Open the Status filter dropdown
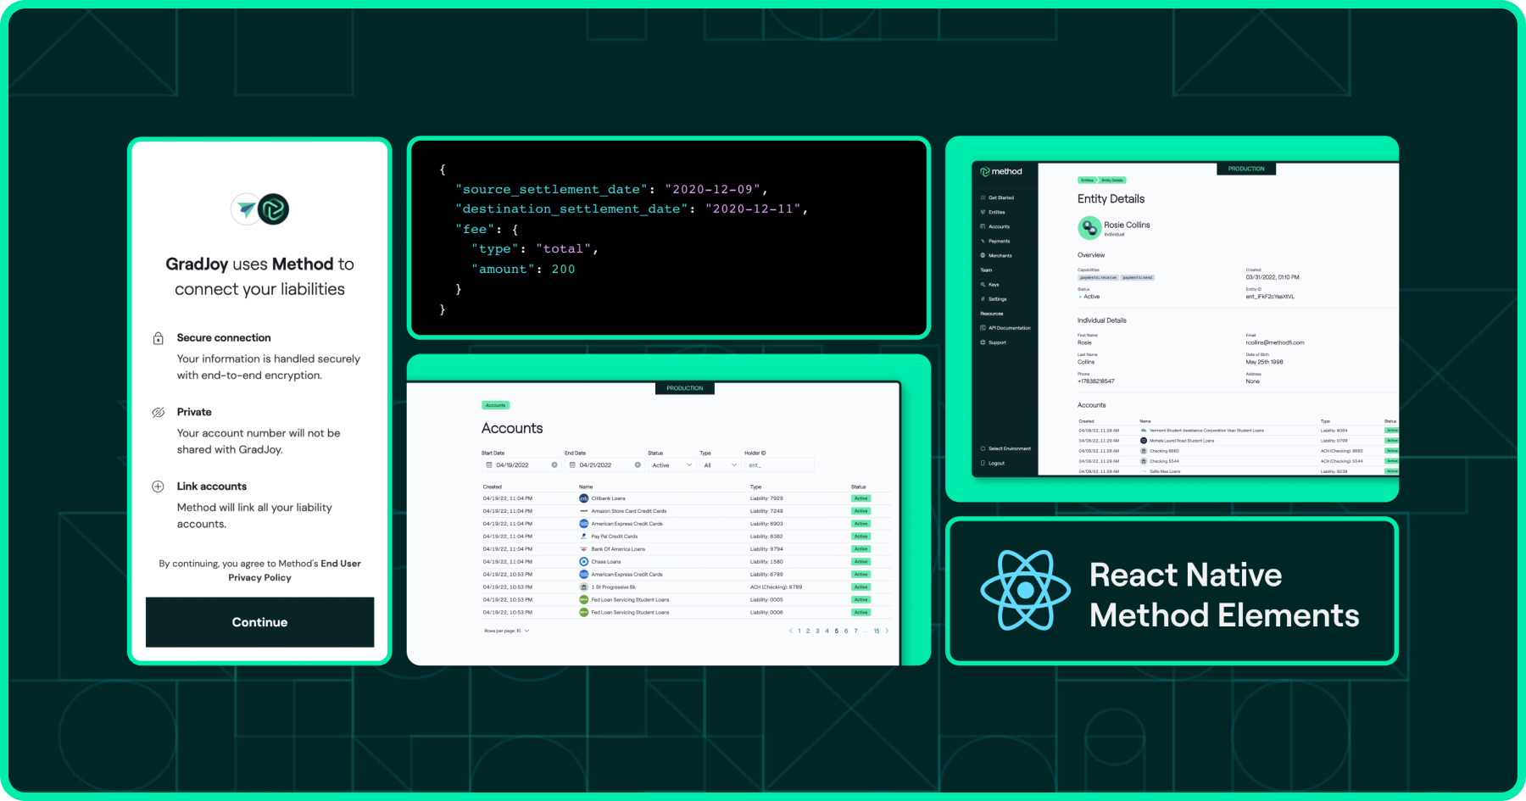Screen dimensions: 1526x801 (x=672, y=465)
